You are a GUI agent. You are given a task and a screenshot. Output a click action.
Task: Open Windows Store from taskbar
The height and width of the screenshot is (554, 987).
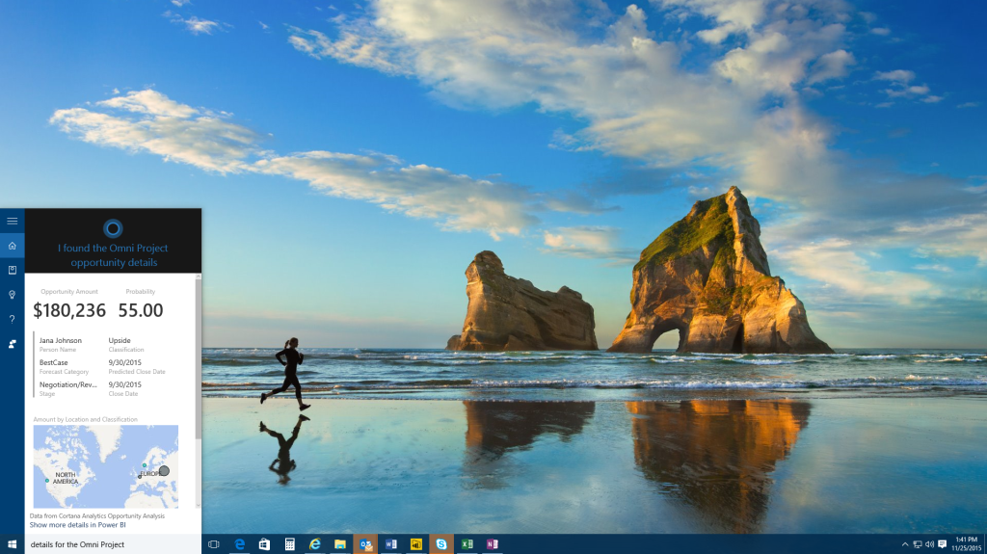click(264, 544)
